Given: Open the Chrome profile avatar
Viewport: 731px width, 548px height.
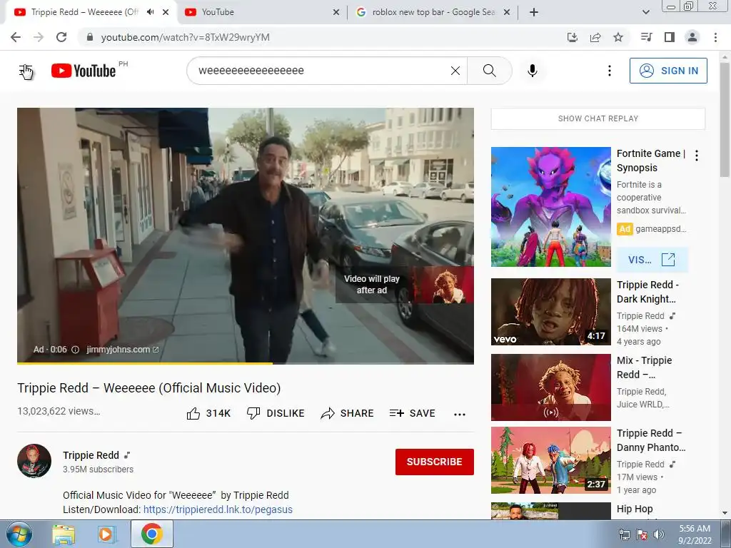Looking at the screenshot, I should tap(692, 37).
